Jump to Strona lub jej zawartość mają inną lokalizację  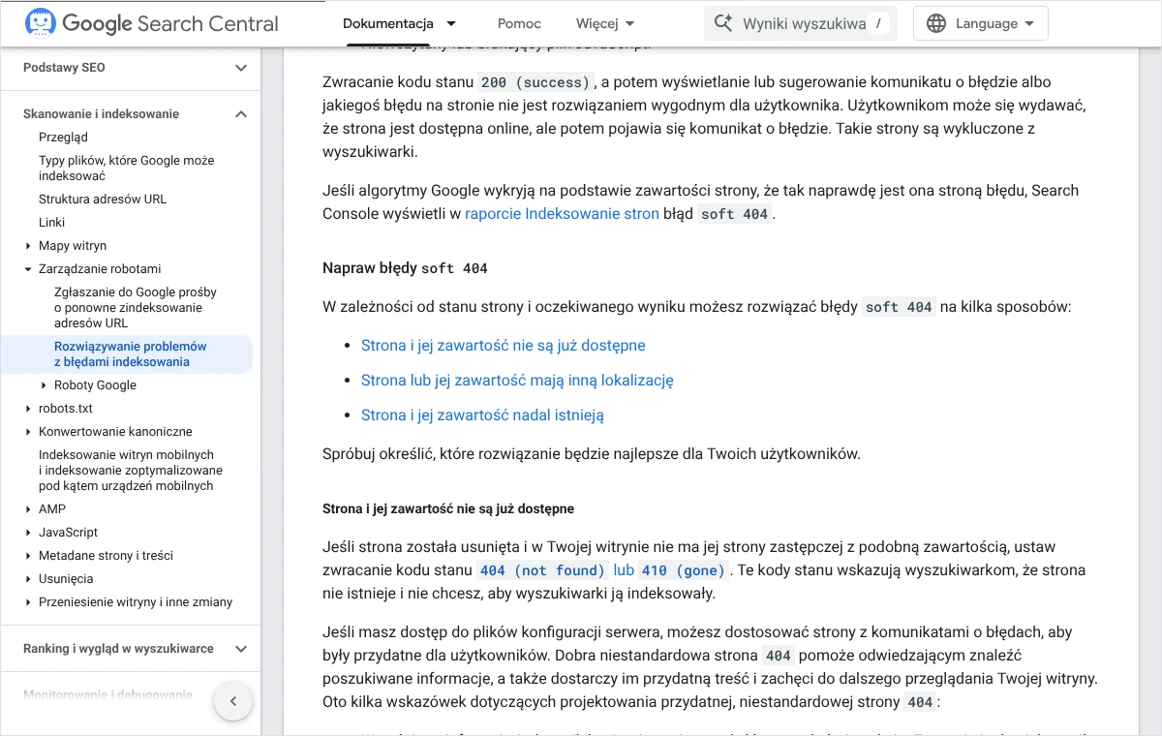point(517,381)
